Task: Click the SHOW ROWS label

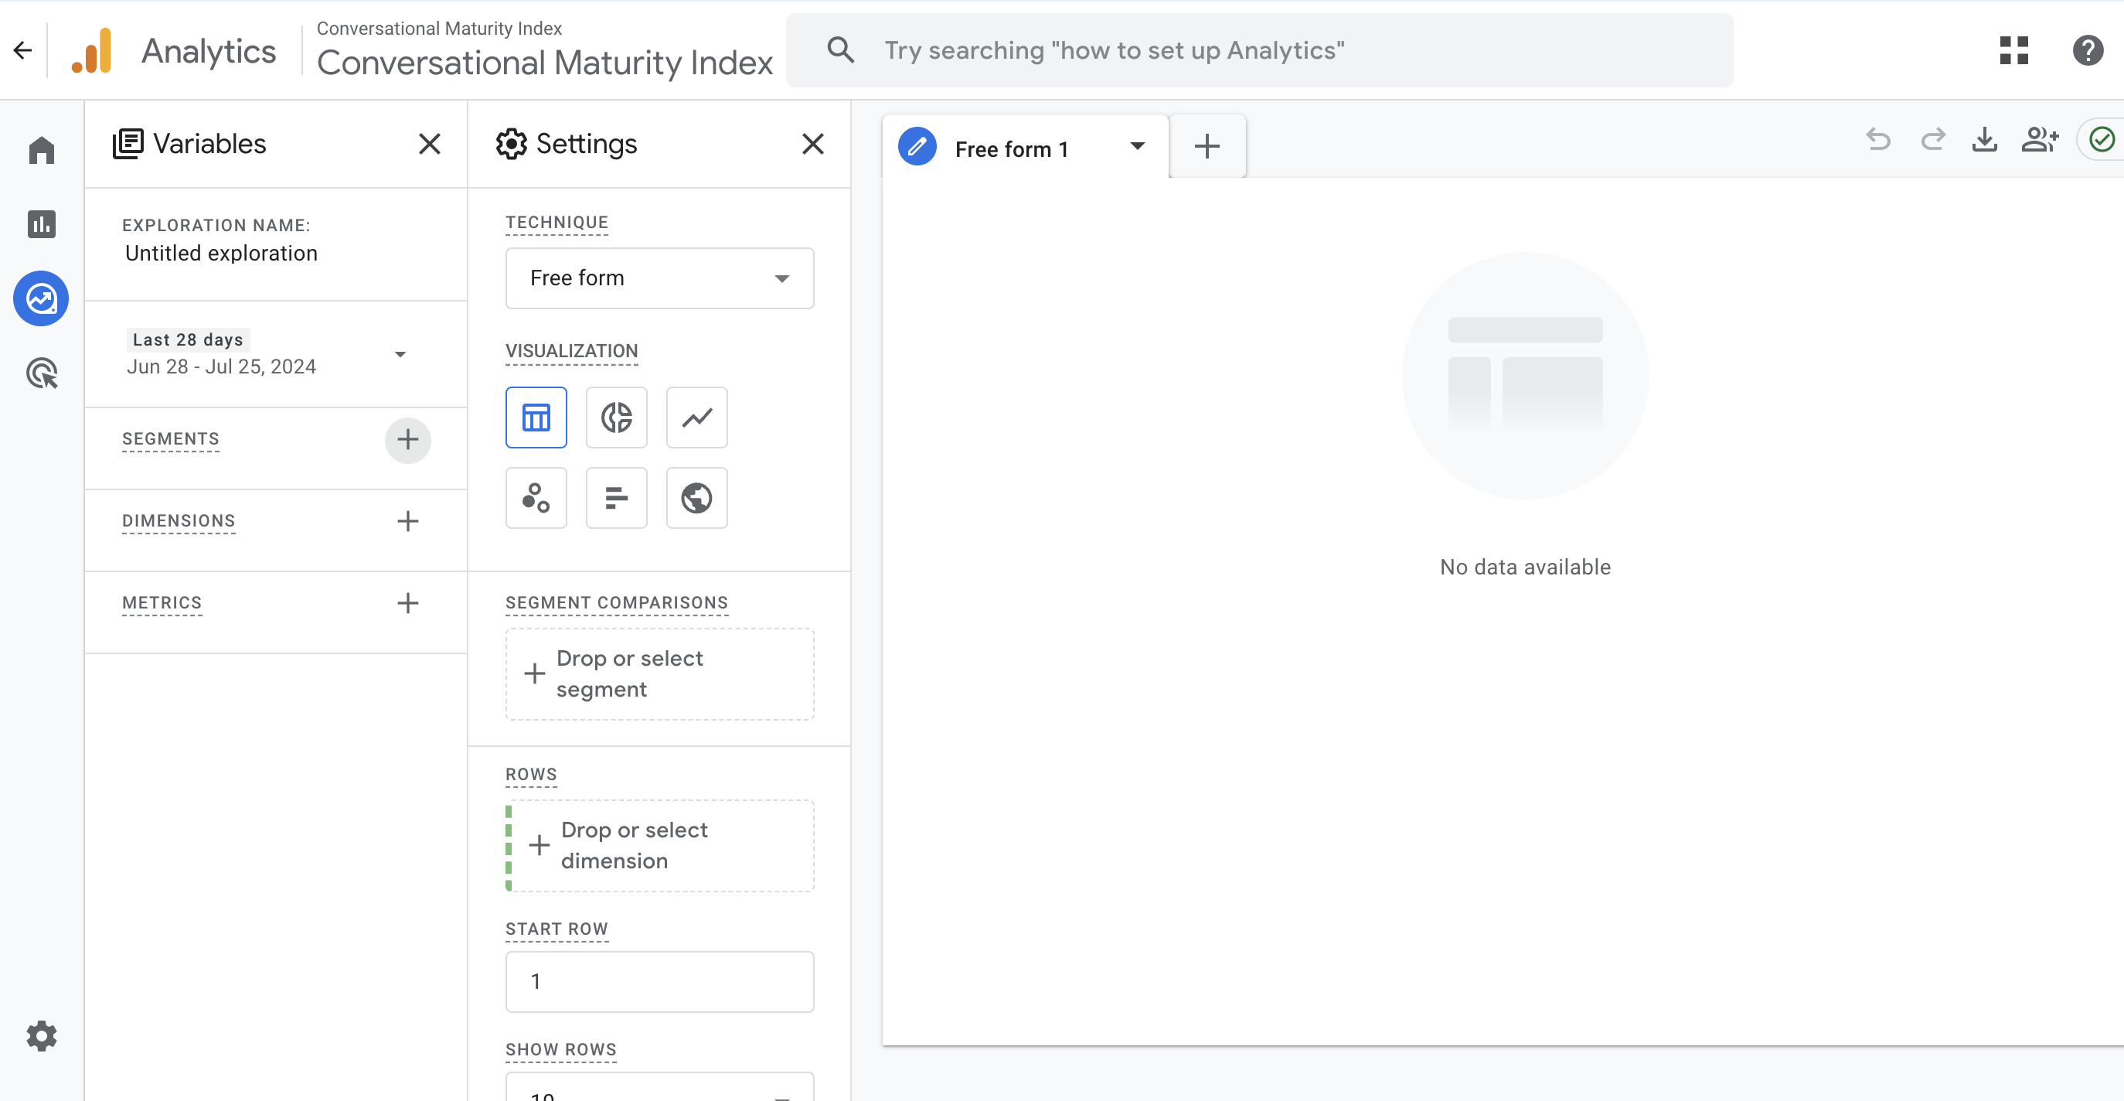Action: pos(560,1050)
